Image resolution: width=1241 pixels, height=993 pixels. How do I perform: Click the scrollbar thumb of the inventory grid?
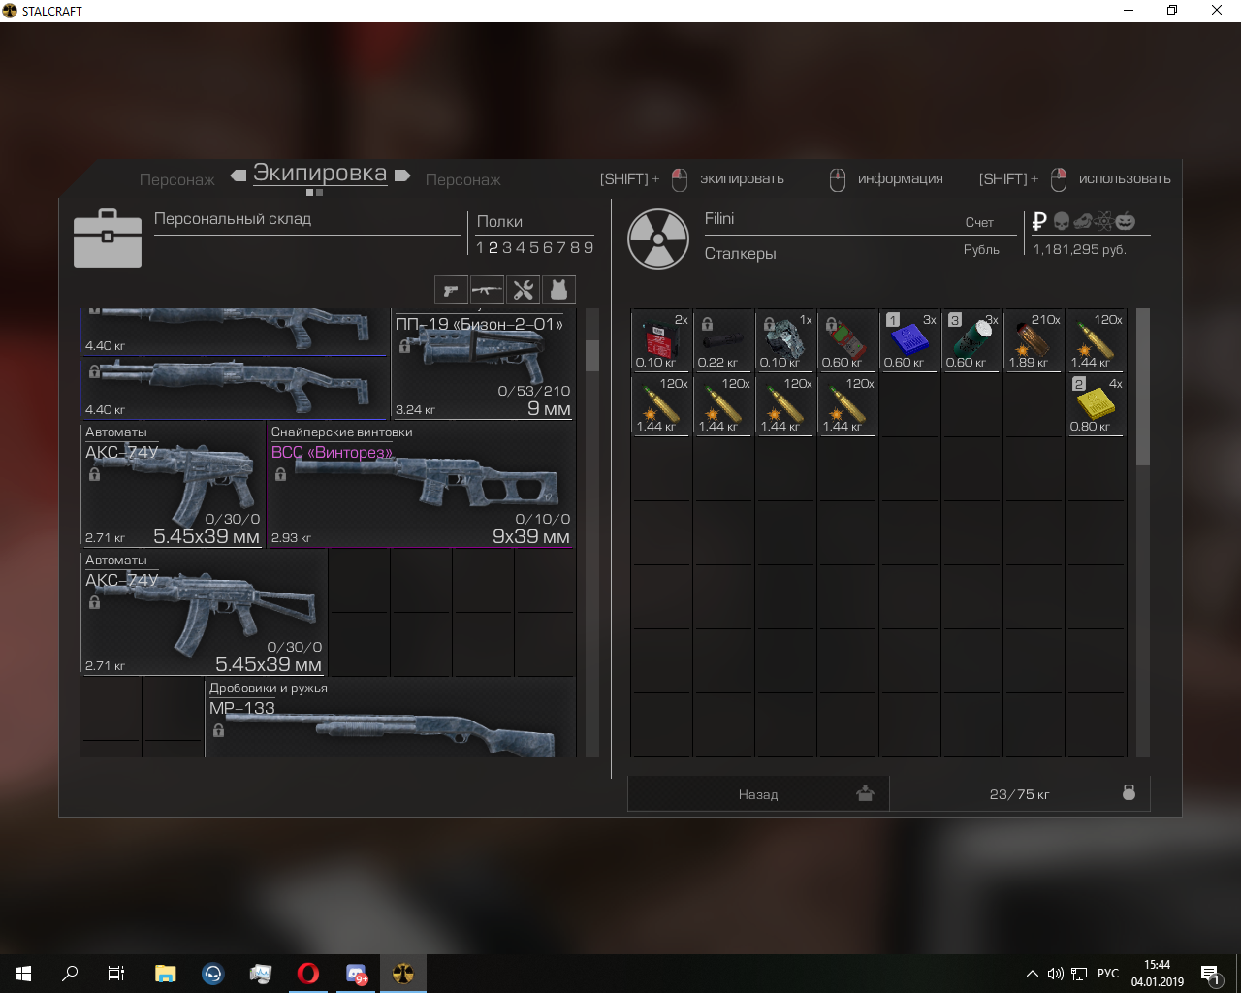tap(1142, 386)
